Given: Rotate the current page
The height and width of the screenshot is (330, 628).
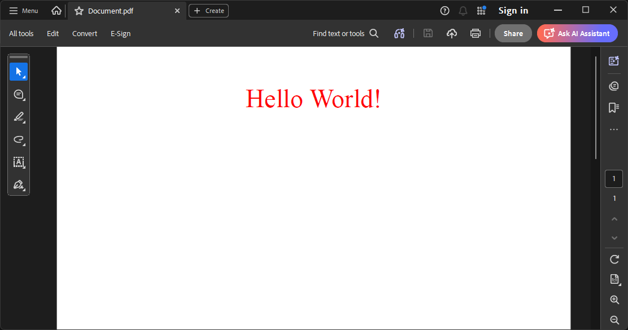Looking at the screenshot, I should (x=614, y=259).
